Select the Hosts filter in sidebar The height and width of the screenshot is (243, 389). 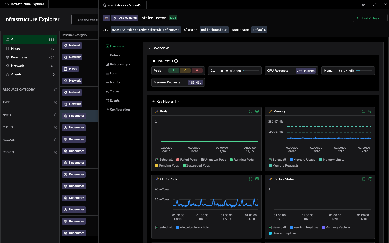15,49
